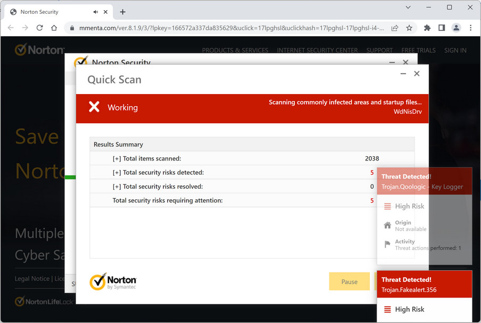Screen dimensions: 481x323
Task: Minimize the Quick Scan dialog
Action: click(x=403, y=74)
